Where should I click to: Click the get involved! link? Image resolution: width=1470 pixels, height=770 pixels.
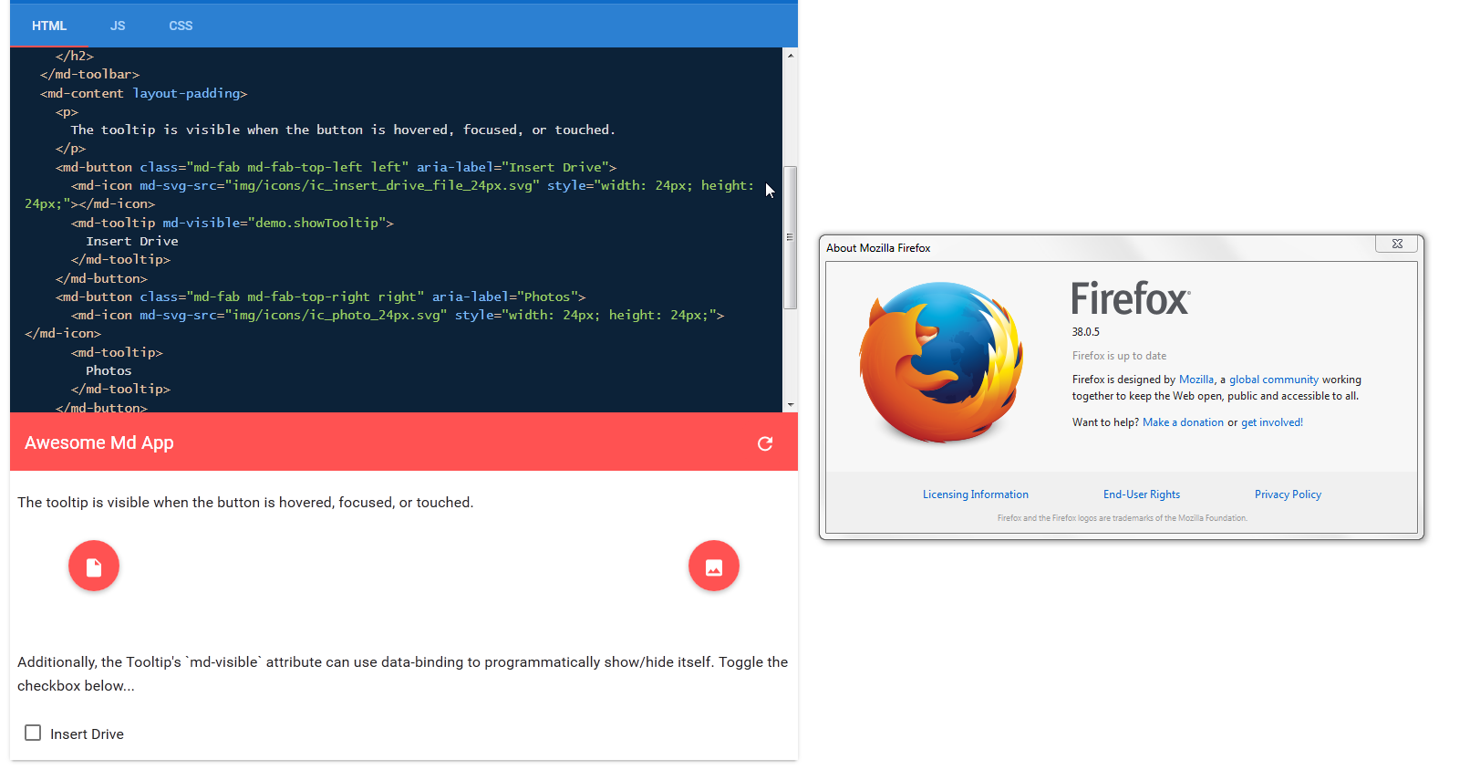tap(1272, 422)
